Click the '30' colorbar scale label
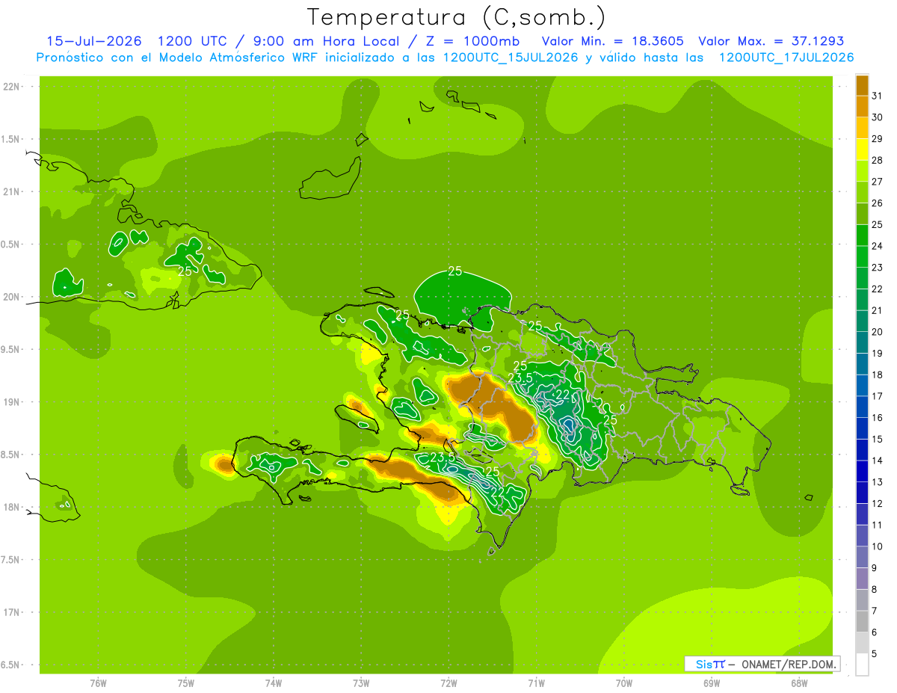Screen dimensions: 897x693 (877, 117)
